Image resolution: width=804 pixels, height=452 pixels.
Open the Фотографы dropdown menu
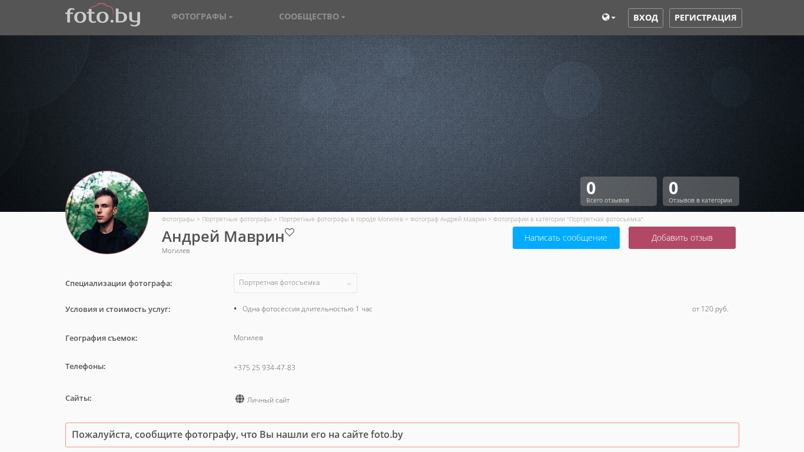pyautogui.click(x=202, y=16)
